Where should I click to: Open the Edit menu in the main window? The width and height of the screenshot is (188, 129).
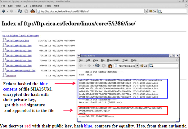[x=11, y=6]
